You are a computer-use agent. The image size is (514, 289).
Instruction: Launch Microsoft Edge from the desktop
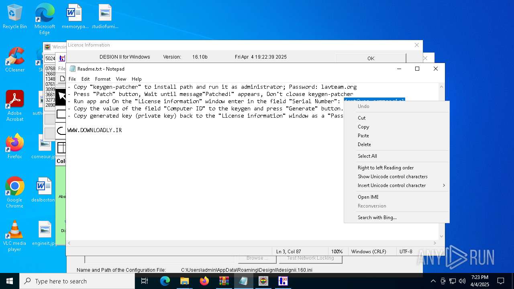[45, 19]
